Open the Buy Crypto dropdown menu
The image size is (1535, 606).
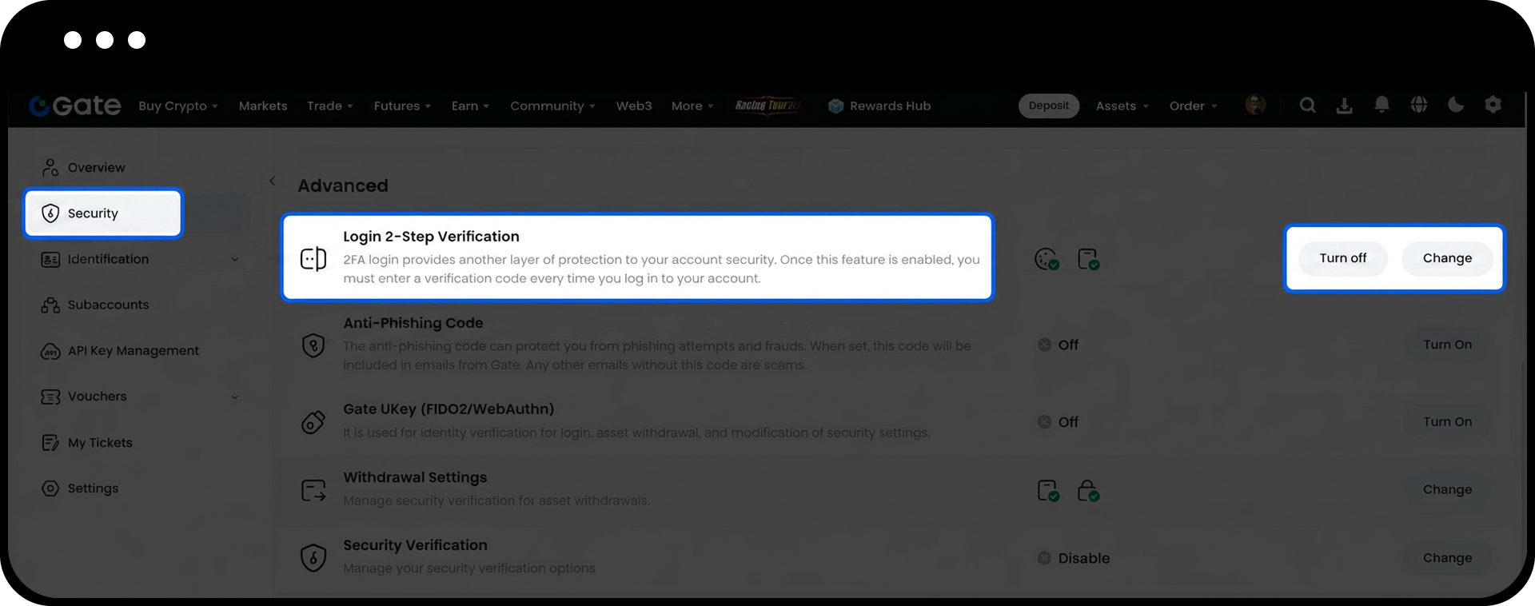pos(177,106)
